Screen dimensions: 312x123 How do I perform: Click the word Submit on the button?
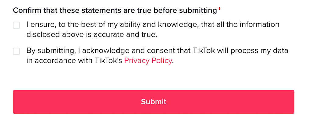point(154,102)
